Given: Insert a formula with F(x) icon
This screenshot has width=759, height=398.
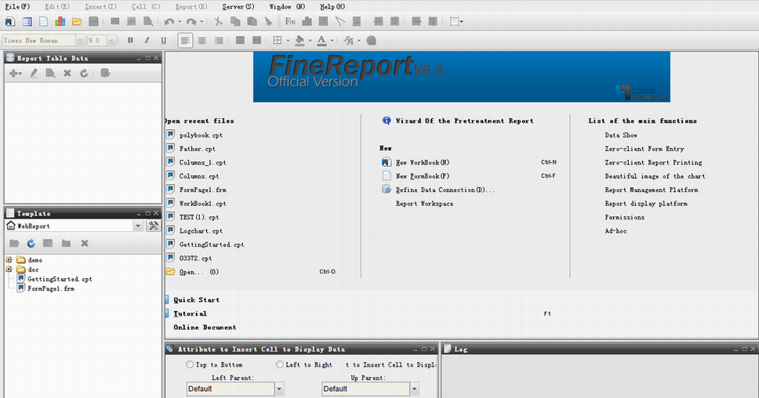Looking at the screenshot, I should tap(290, 21).
